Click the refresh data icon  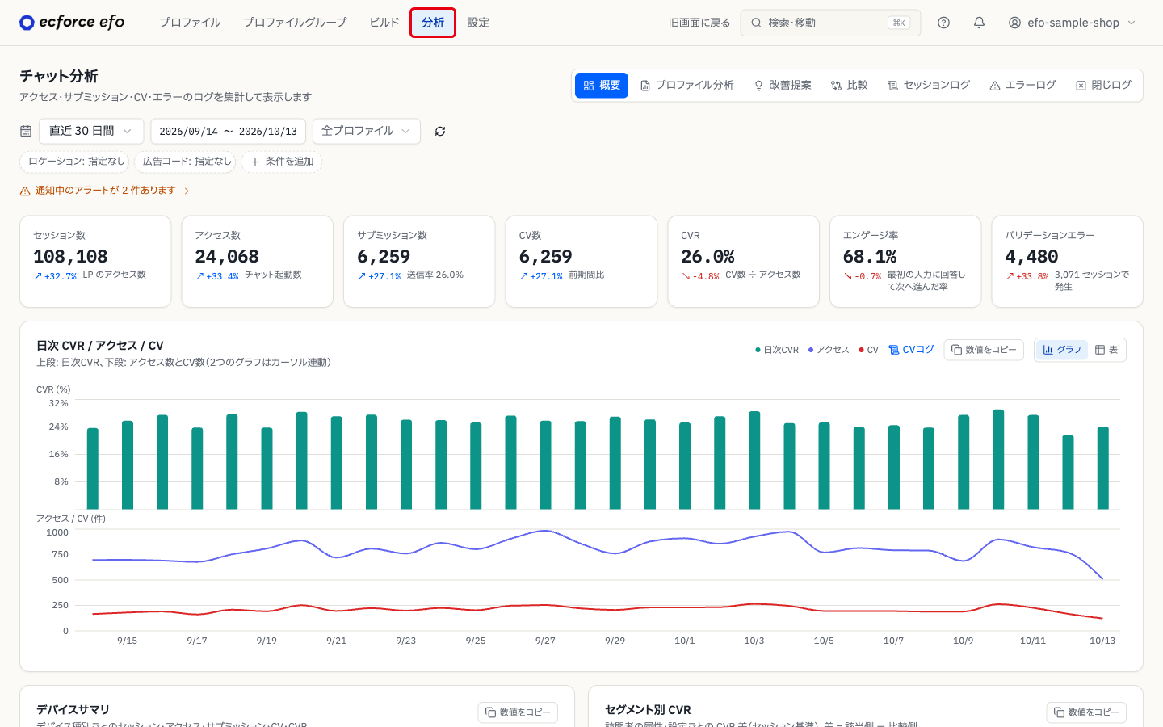pos(440,131)
